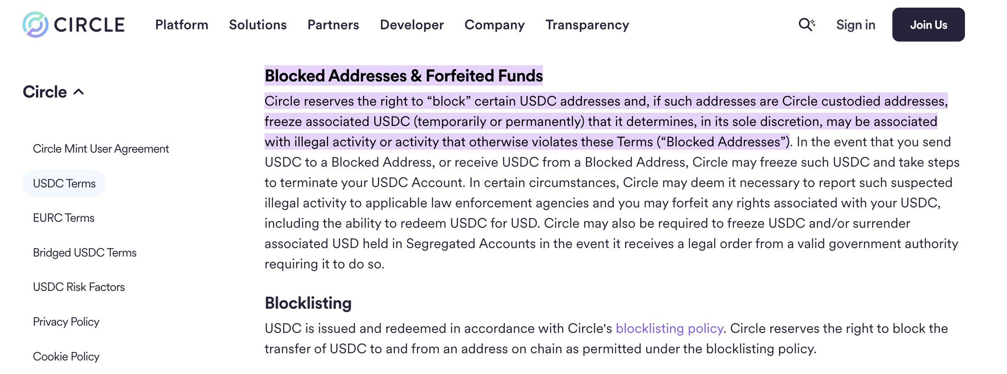Open Bridged USDC Terms
1007x374 pixels.
click(x=84, y=253)
